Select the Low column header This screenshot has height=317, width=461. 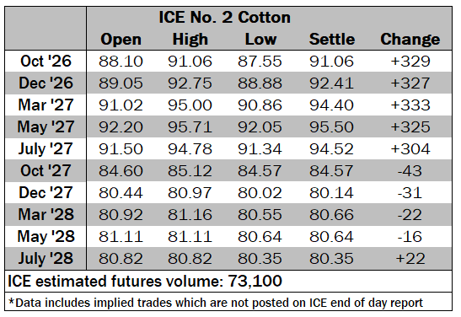click(x=260, y=40)
